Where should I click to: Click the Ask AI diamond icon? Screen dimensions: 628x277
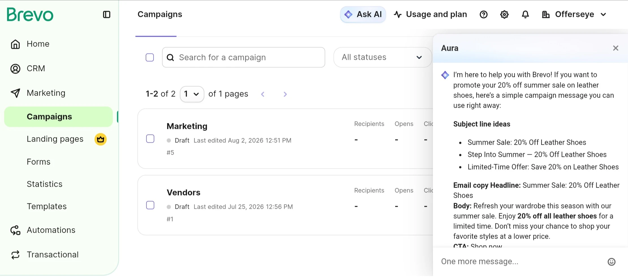point(348,14)
